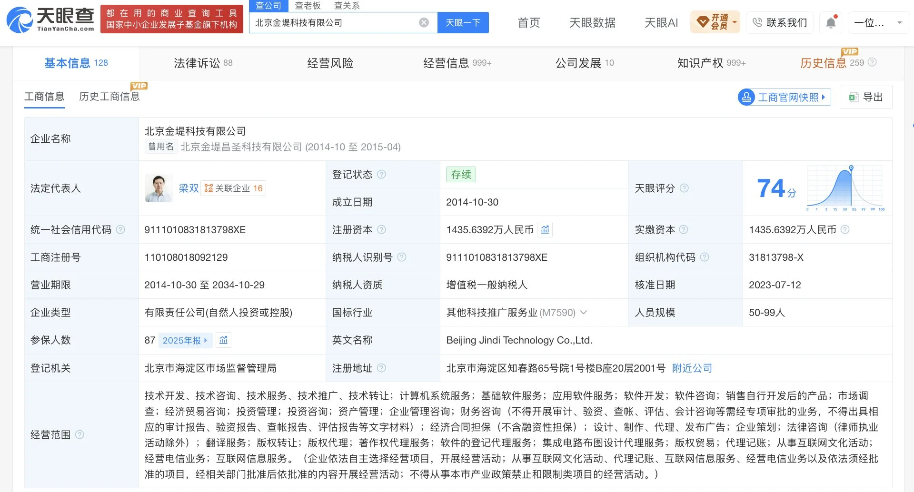Viewport: 914px width, 492px height.
Task: Click the TianYanCha logo
Action: click(50, 20)
